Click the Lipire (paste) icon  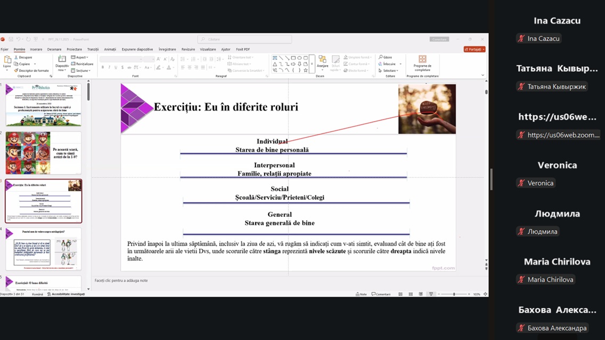click(7, 60)
